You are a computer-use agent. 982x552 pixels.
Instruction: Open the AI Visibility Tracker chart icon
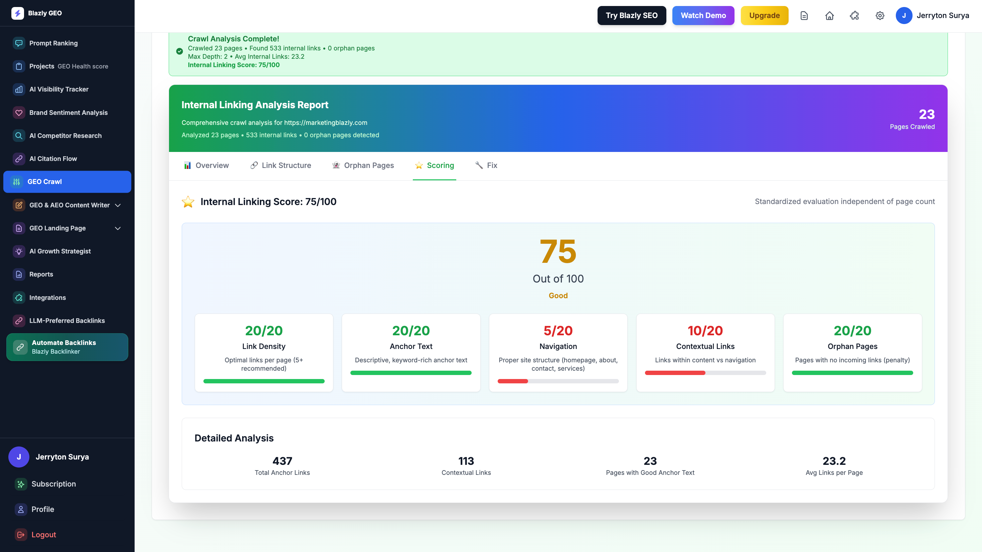point(19,89)
